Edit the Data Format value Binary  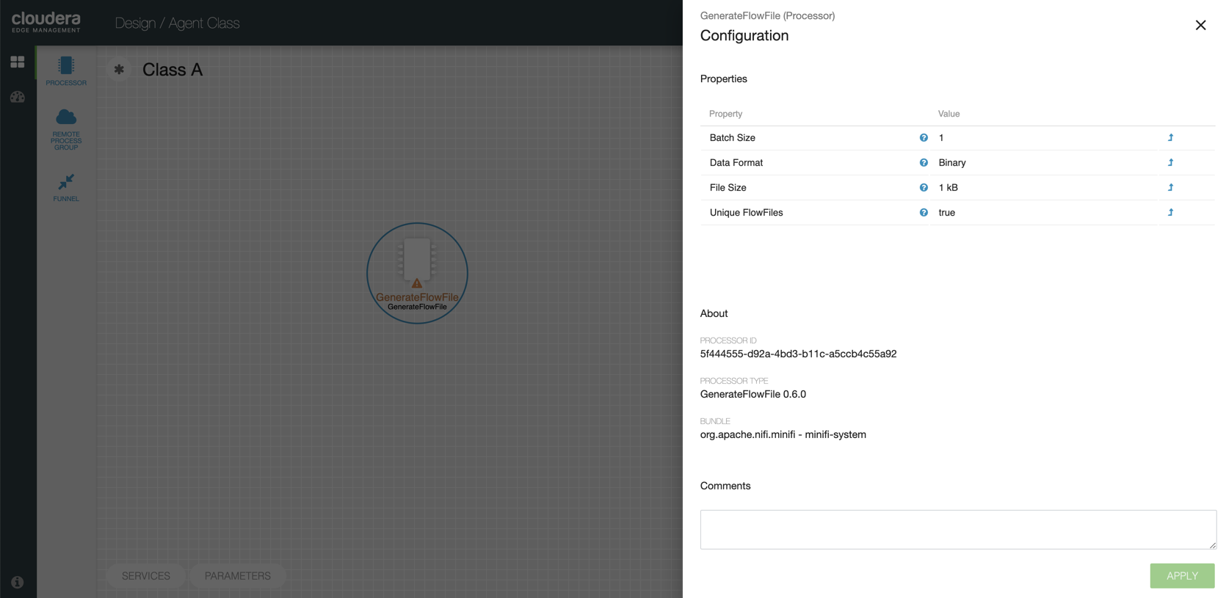(x=952, y=163)
